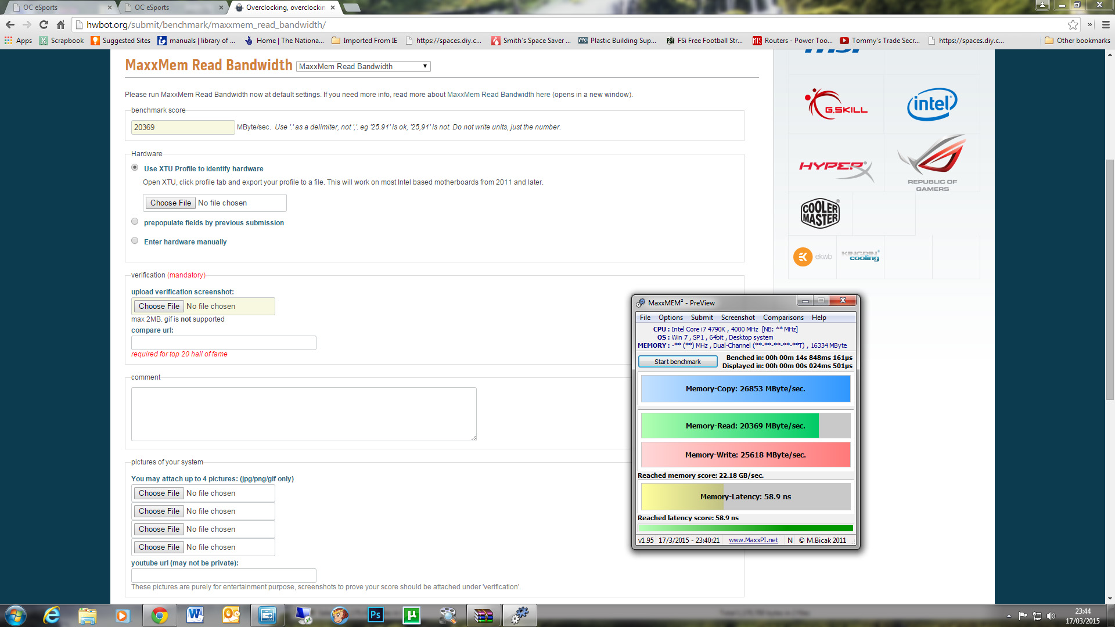
Task: Click the benchmark score input field
Action: click(183, 127)
